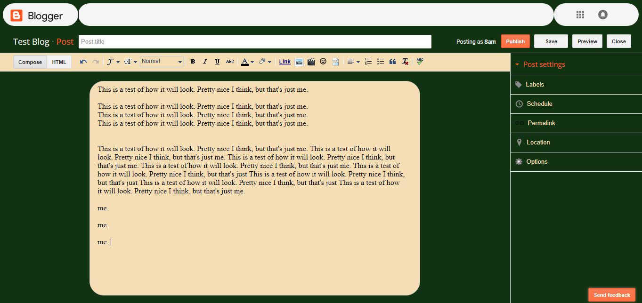Apply strikethrough formatting
Viewport: 642px width, 303px height.
click(229, 62)
